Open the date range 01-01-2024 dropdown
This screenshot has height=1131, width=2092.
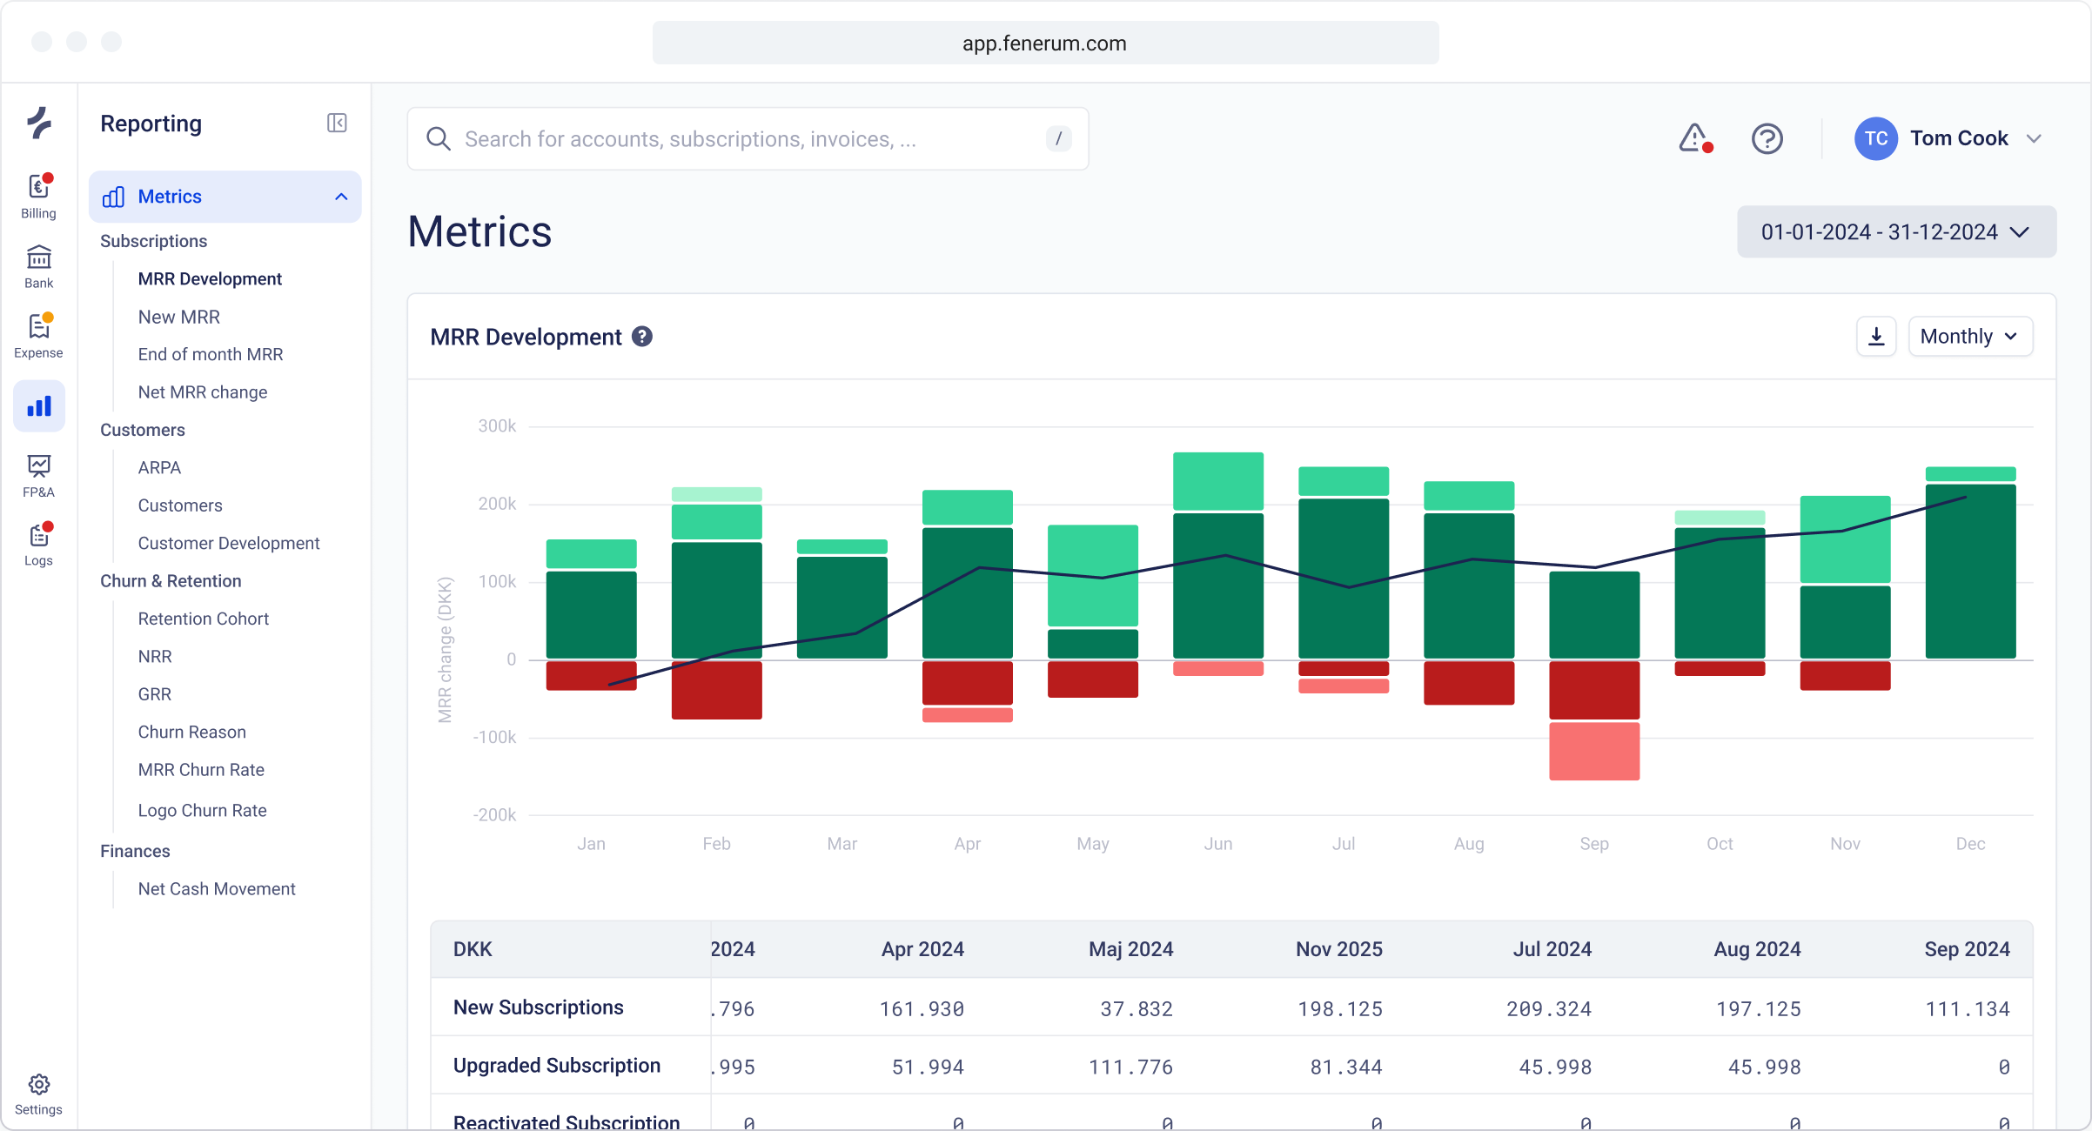(1896, 231)
